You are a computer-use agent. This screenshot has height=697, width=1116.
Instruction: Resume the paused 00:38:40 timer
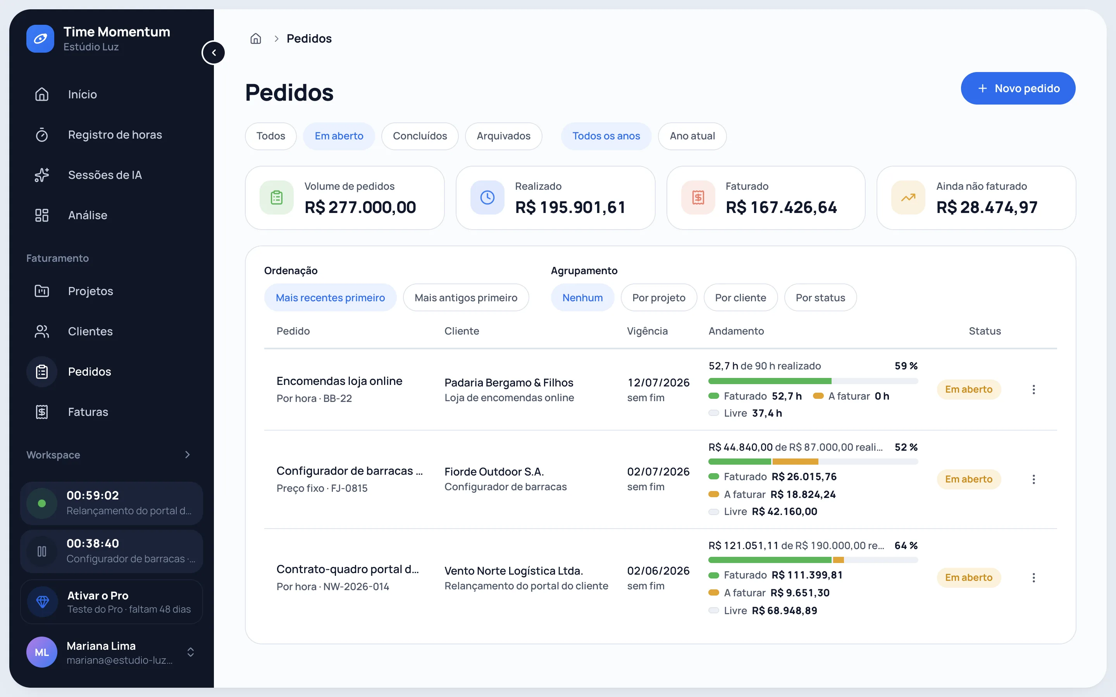pos(42,551)
